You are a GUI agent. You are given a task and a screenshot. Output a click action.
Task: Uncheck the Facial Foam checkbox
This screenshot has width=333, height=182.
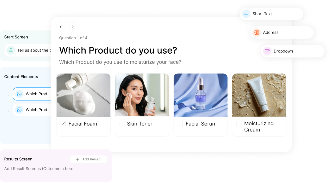[63, 123]
